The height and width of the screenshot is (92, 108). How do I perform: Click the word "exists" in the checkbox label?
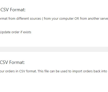pyautogui.click(x=27, y=32)
